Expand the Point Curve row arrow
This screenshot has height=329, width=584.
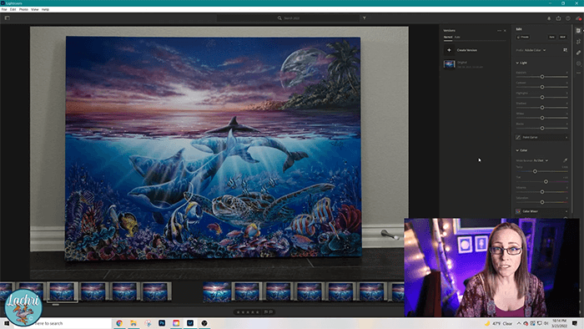(566, 137)
